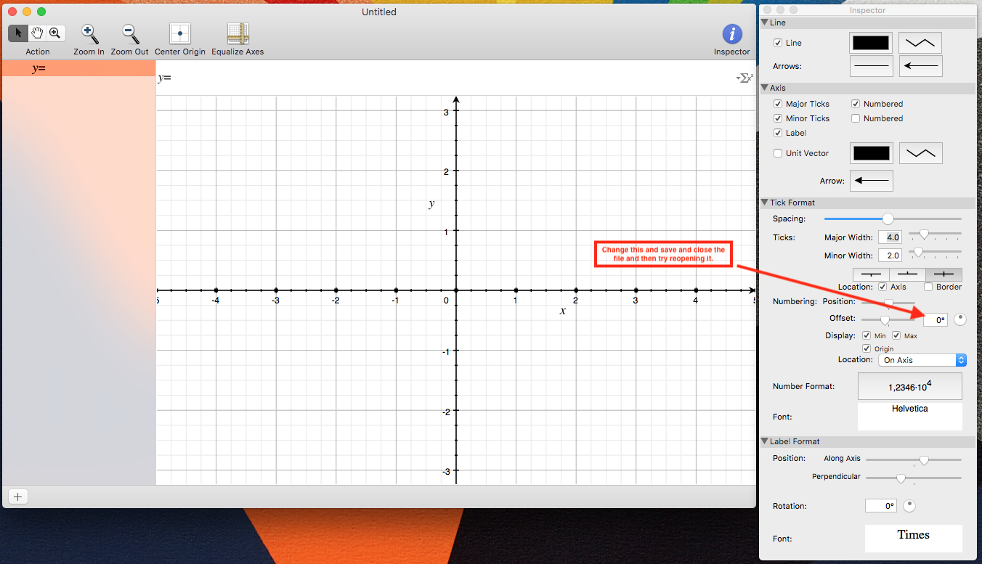This screenshot has height=564, width=982.
Task: Click the Offset angle dial
Action: click(960, 319)
